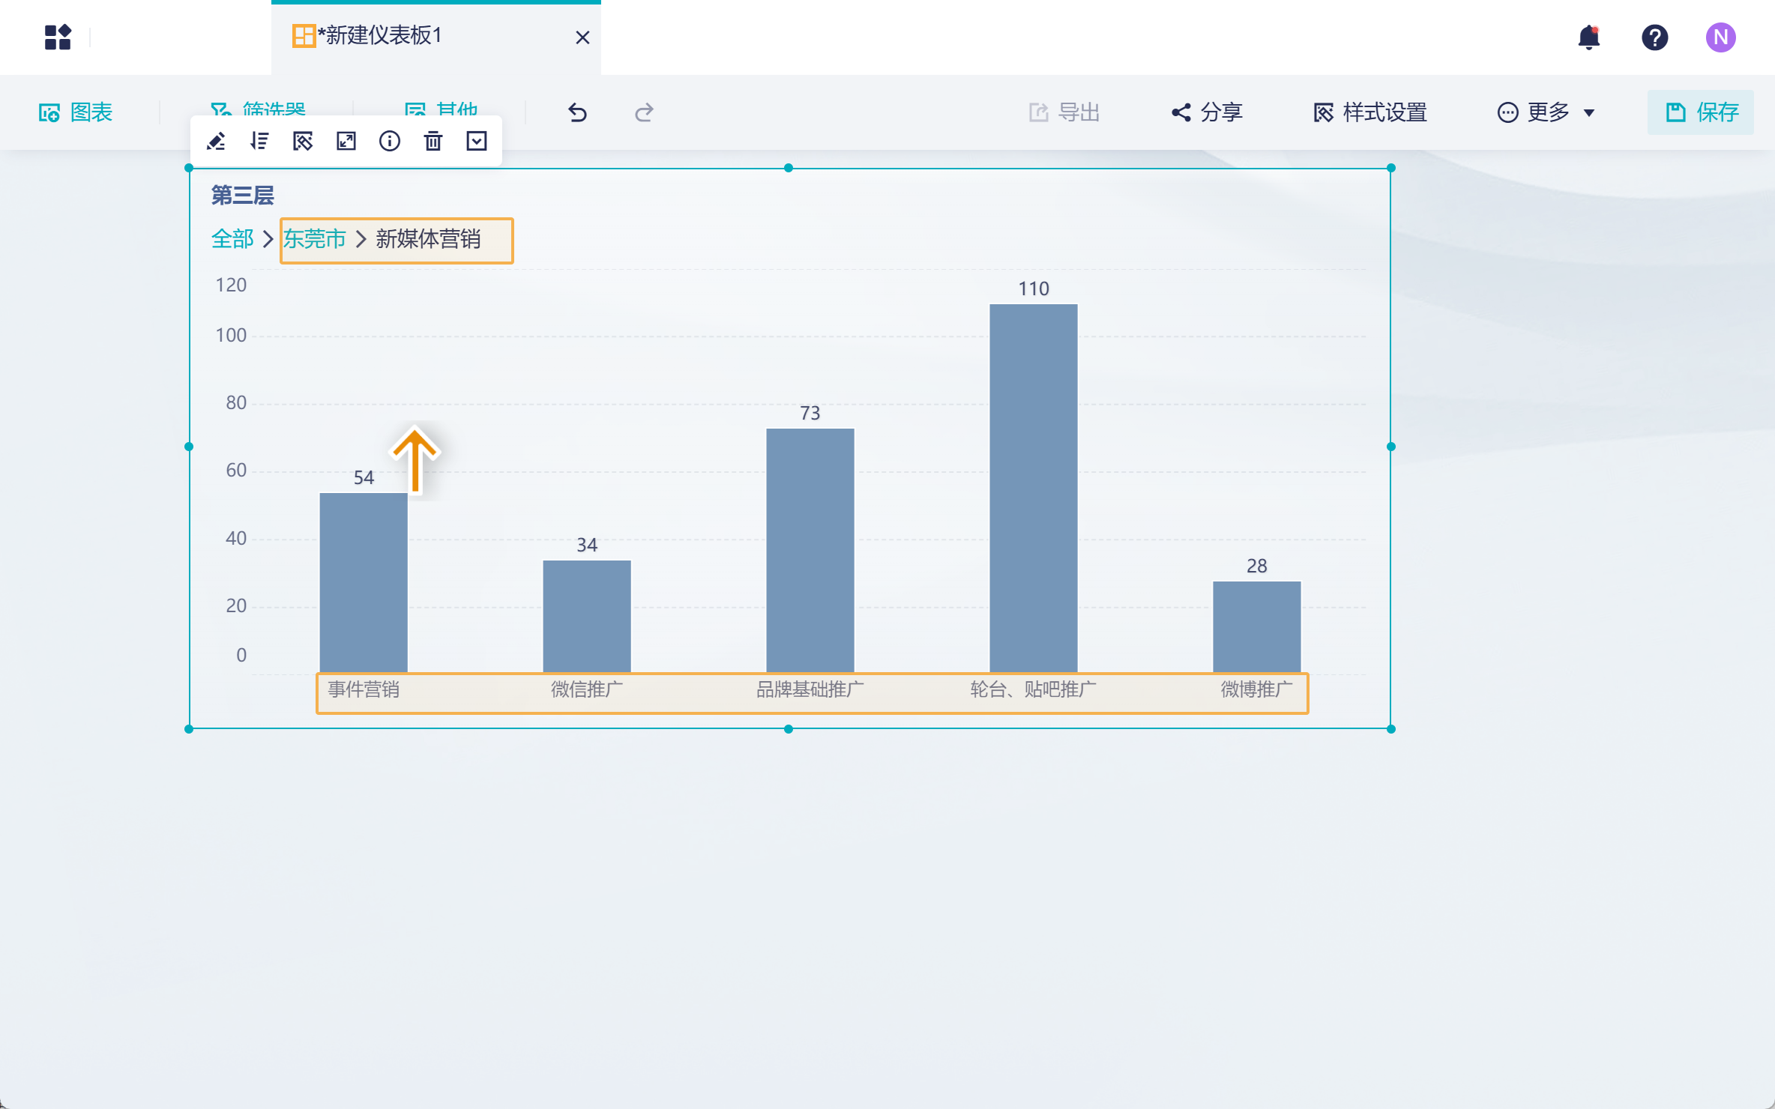The image size is (1775, 1109).
Task: Open the chart toolbar dropdown check icon
Action: (x=477, y=141)
